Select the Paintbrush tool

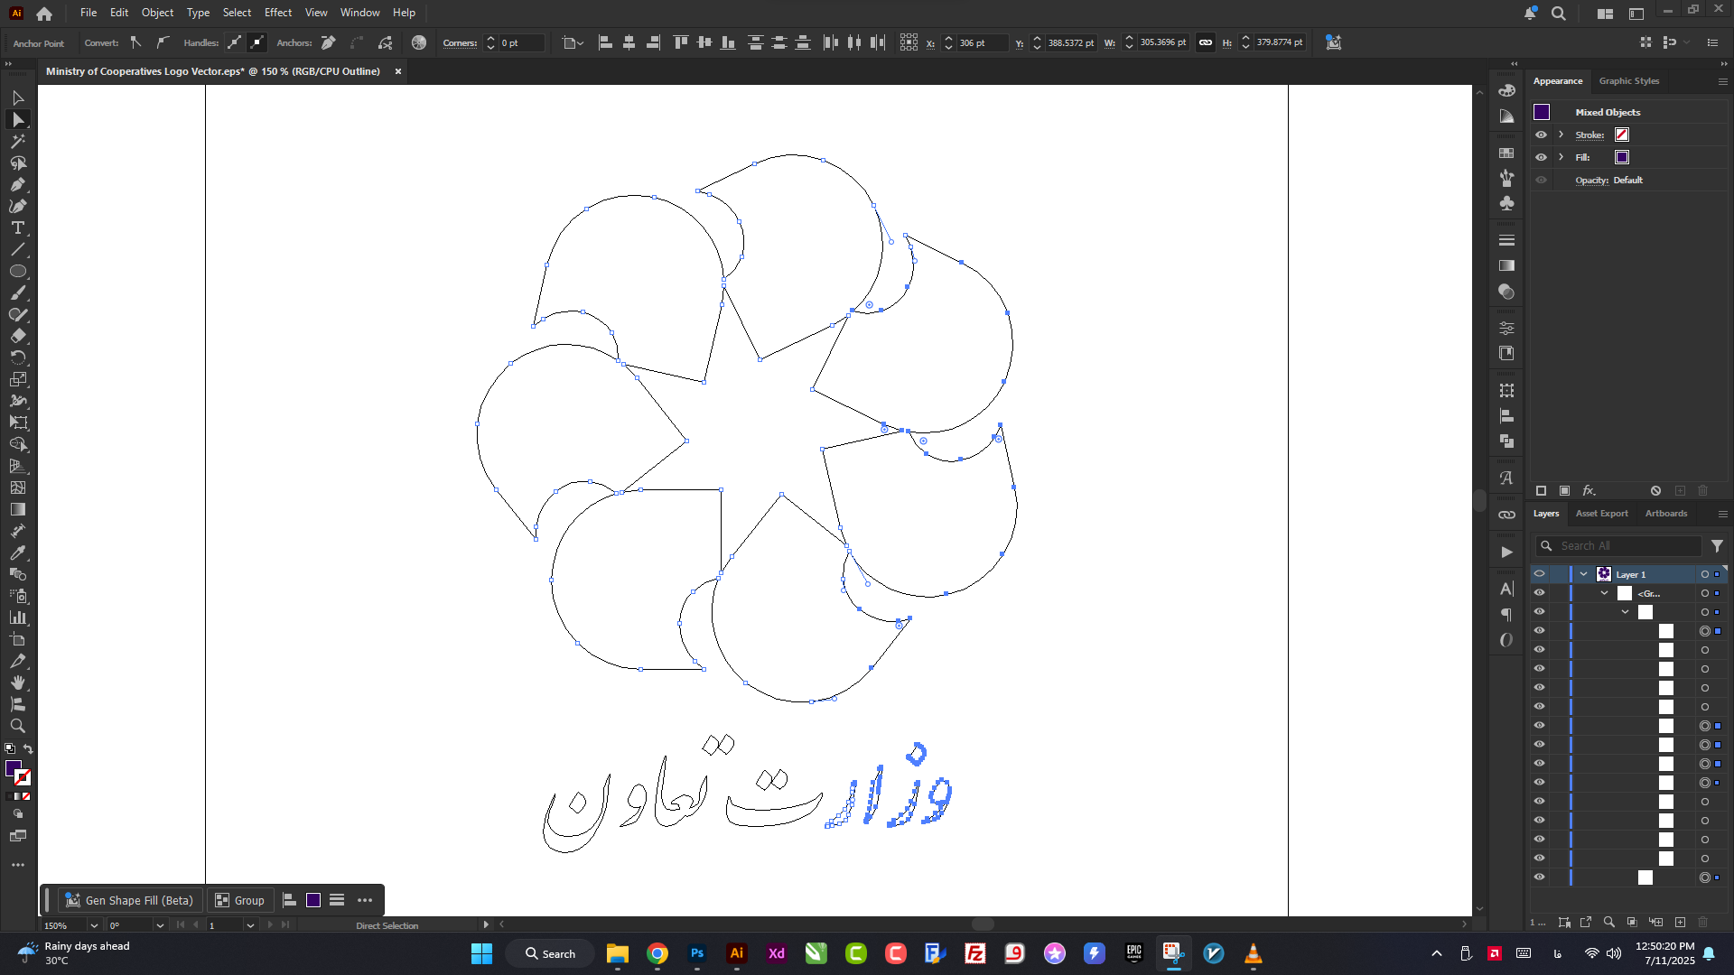pos(18,292)
